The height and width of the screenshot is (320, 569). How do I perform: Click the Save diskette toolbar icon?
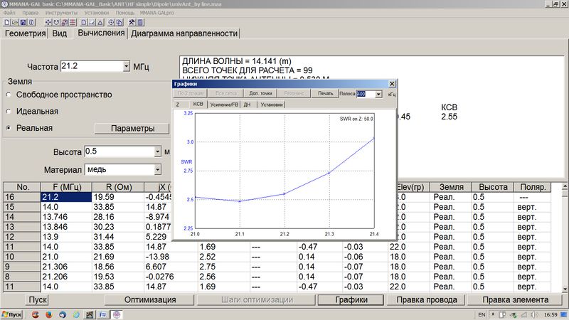coord(23,23)
